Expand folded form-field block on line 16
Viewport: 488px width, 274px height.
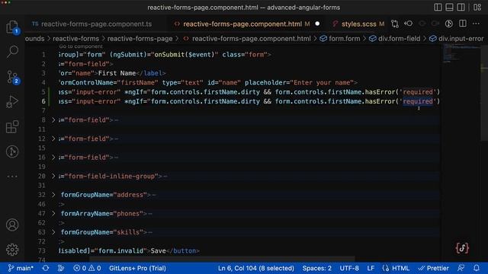[53, 158]
